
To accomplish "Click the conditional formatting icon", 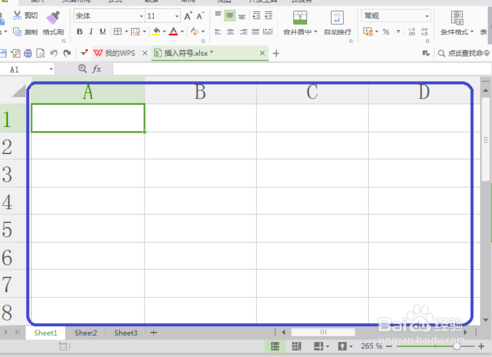I will point(457,18).
